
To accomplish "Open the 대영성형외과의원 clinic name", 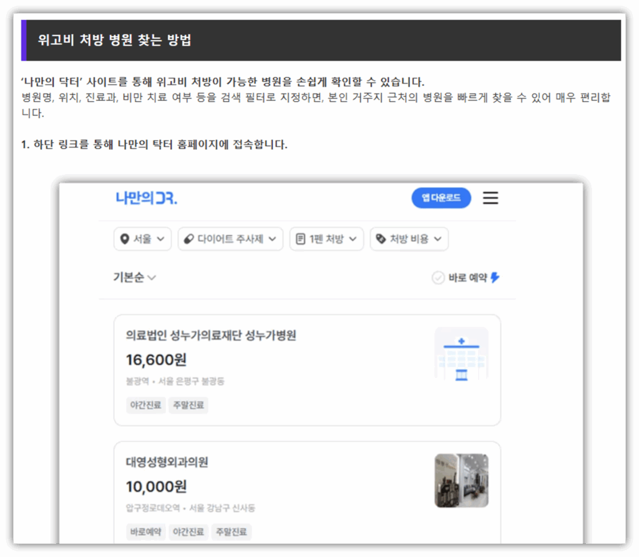I will coord(167,462).
